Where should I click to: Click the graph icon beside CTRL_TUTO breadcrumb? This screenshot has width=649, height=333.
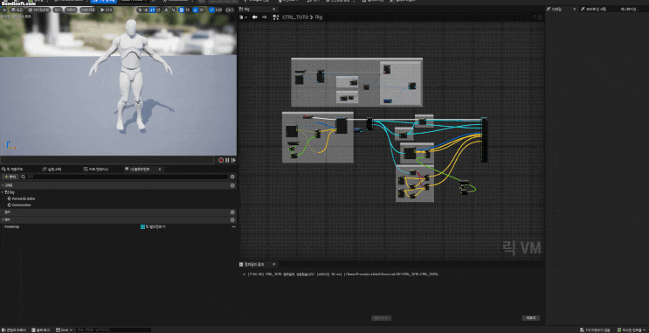(276, 17)
